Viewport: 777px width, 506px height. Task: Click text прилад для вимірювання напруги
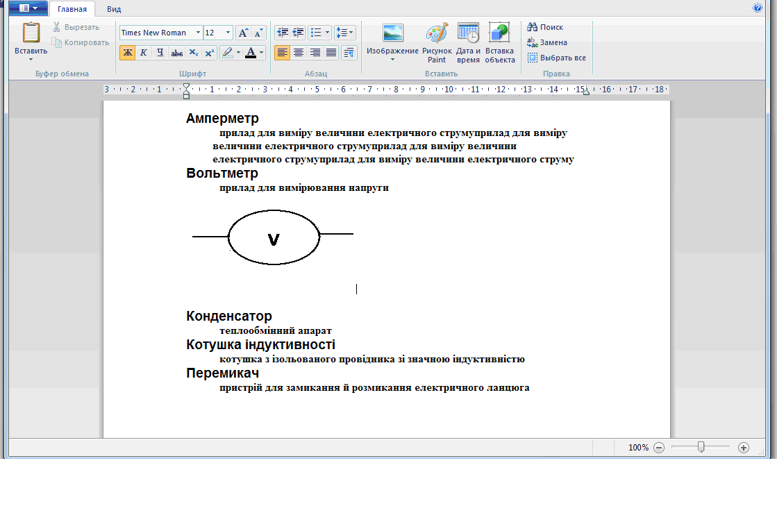(304, 187)
